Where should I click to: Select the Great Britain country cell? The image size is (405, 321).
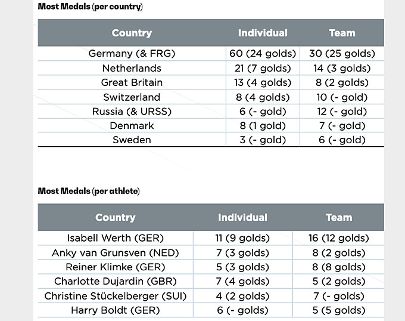(x=132, y=82)
